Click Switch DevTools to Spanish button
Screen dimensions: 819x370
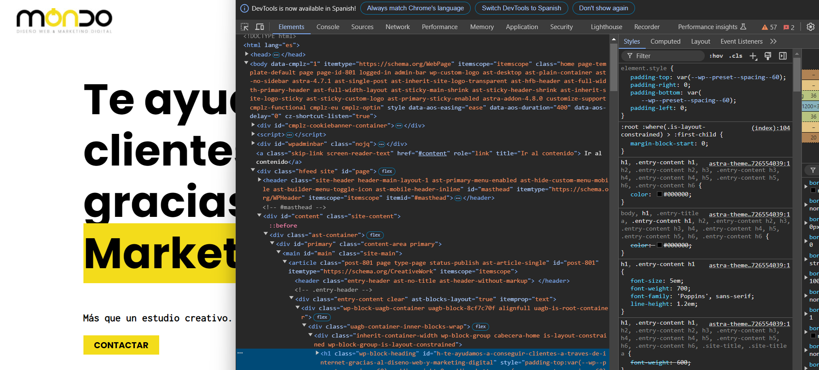522,8
